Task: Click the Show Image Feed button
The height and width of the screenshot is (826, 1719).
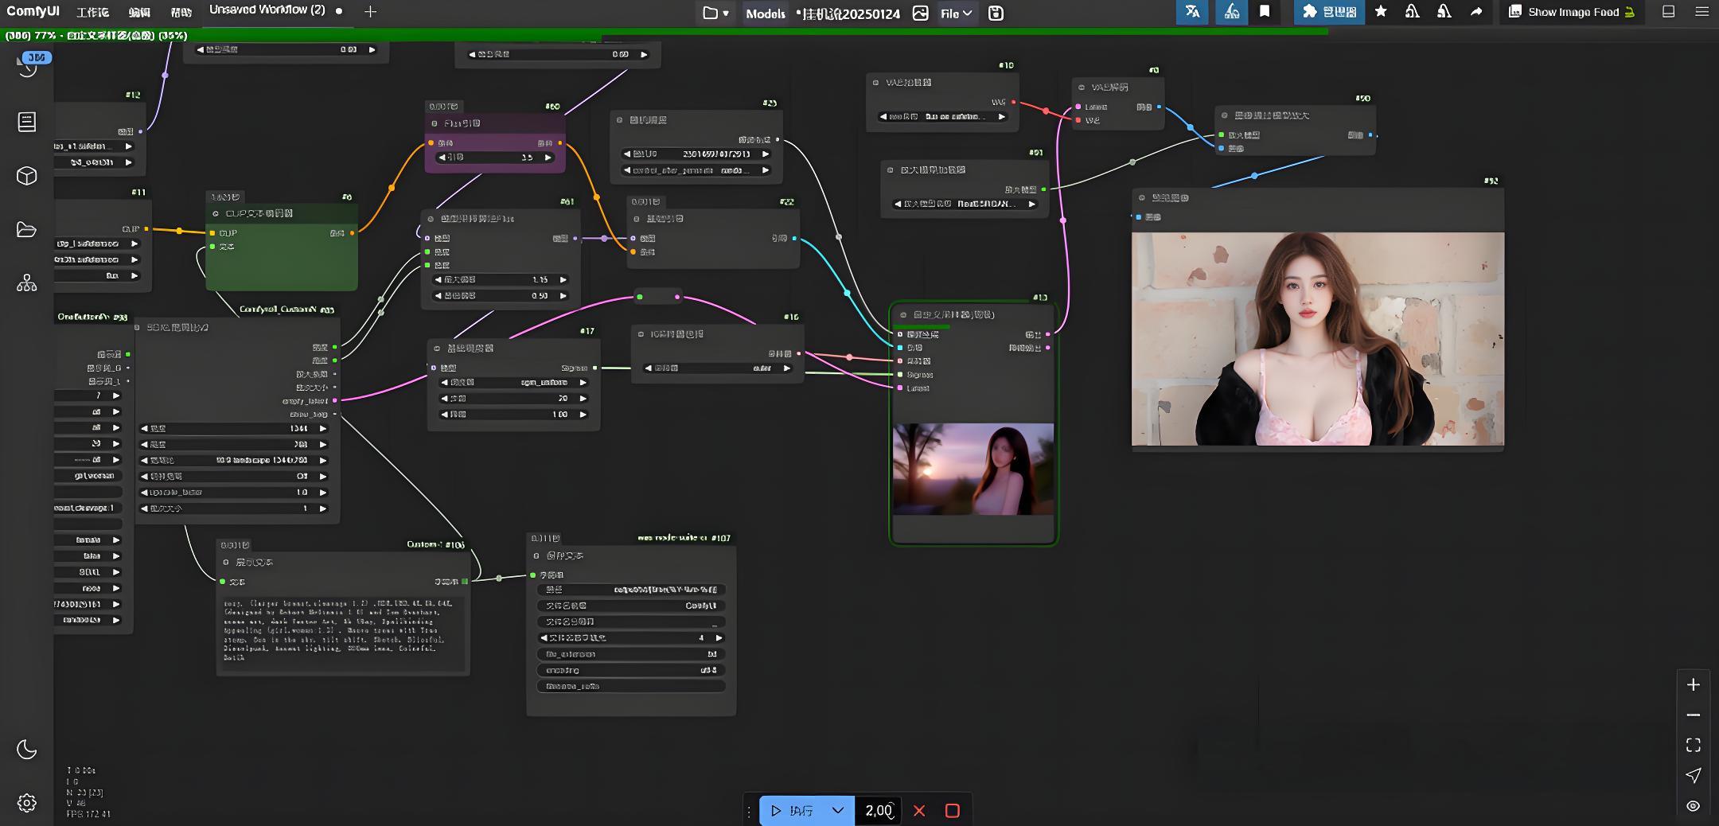Action: (1572, 12)
